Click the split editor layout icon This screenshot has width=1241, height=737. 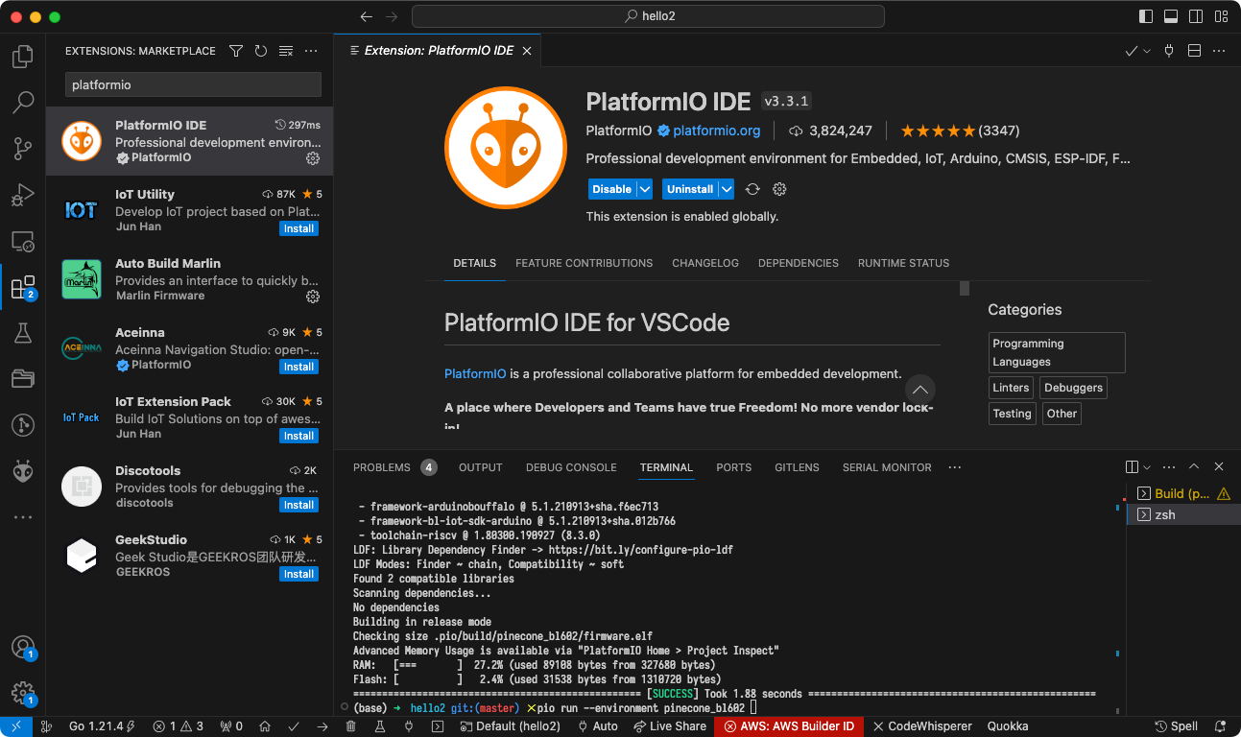(x=1195, y=51)
